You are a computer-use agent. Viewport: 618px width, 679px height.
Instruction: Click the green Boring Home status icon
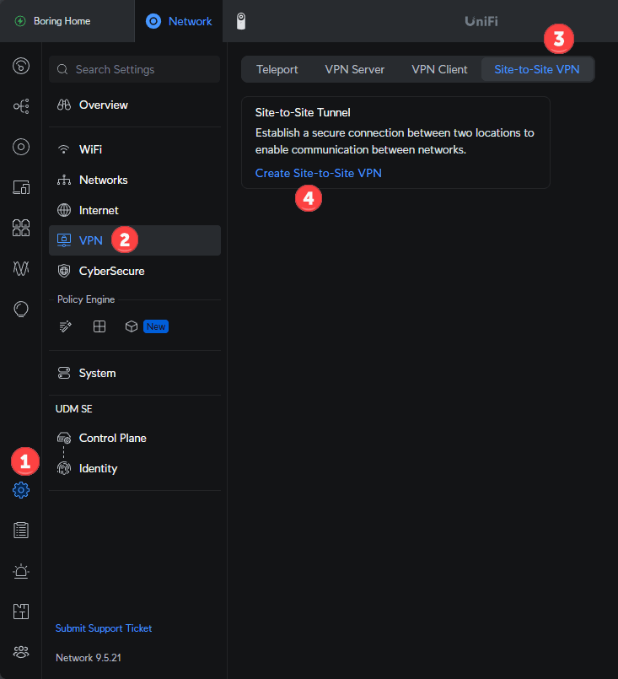pyautogui.click(x=20, y=21)
